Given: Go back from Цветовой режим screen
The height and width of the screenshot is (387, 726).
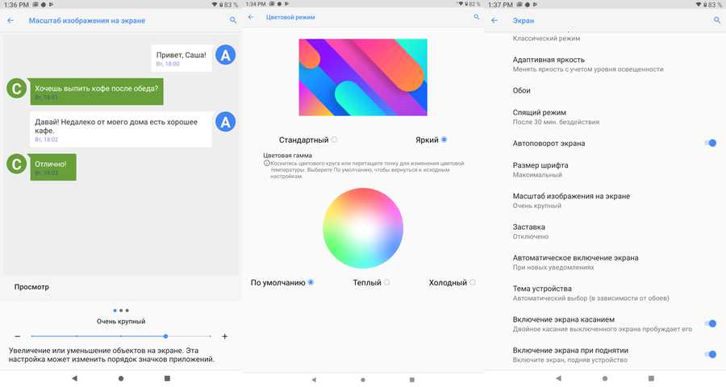Looking at the screenshot, I should [x=251, y=17].
